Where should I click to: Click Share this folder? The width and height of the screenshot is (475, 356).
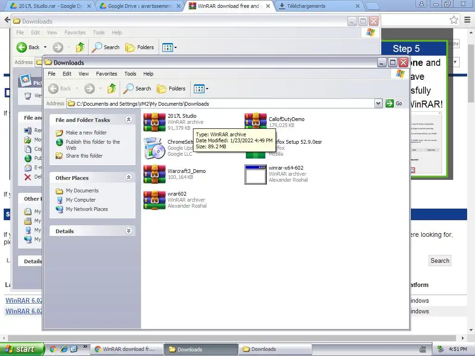point(84,156)
